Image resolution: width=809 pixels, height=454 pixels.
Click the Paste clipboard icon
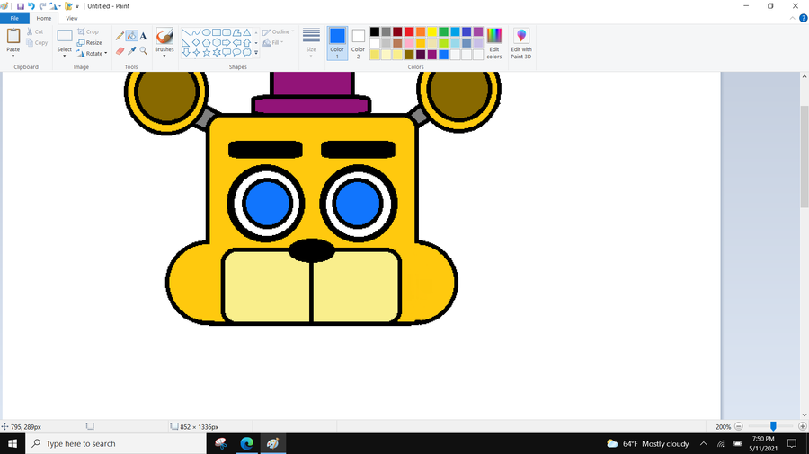coord(13,36)
